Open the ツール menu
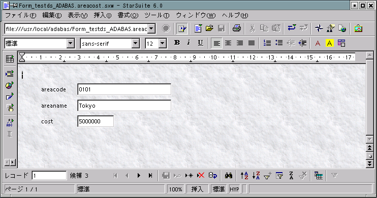 (157, 15)
